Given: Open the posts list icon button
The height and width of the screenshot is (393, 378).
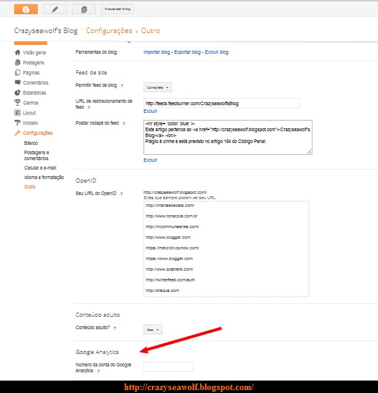Looking at the screenshot, I should [84, 9].
